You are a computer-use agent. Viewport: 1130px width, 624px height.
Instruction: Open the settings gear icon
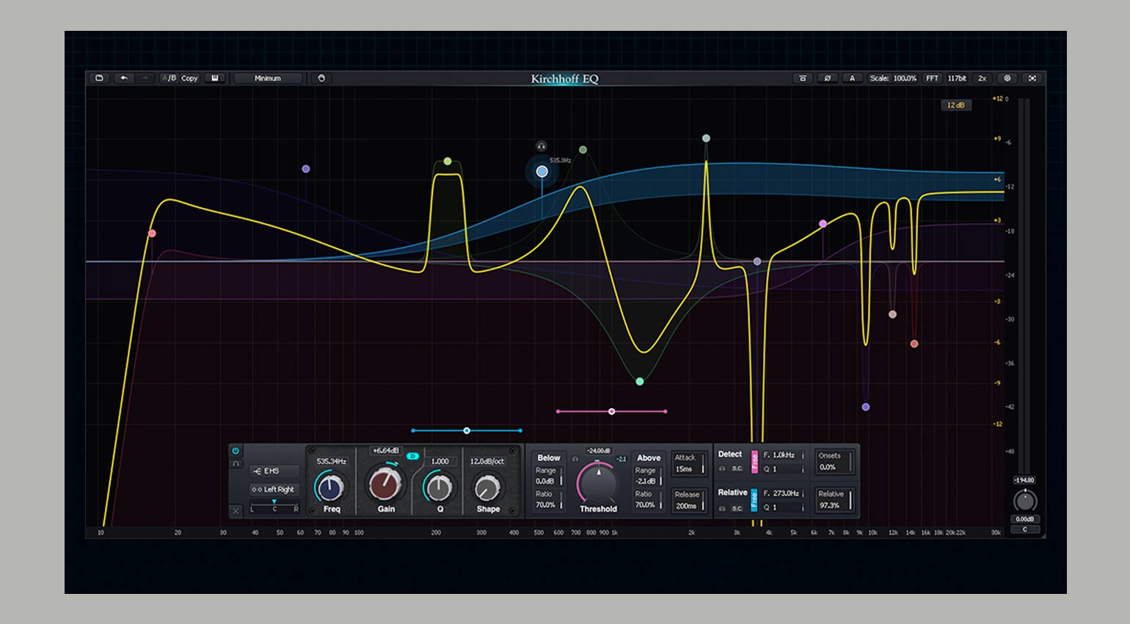point(1007,78)
